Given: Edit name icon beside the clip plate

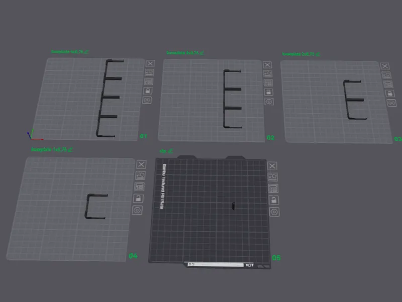Looking at the screenshot, I should click(x=170, y=151).
